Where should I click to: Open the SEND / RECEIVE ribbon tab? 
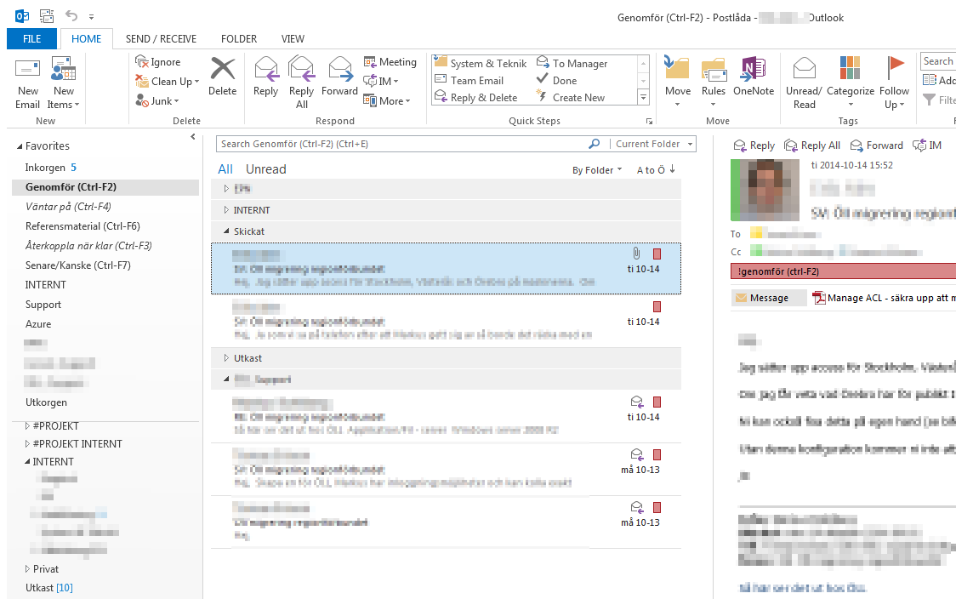161,39
